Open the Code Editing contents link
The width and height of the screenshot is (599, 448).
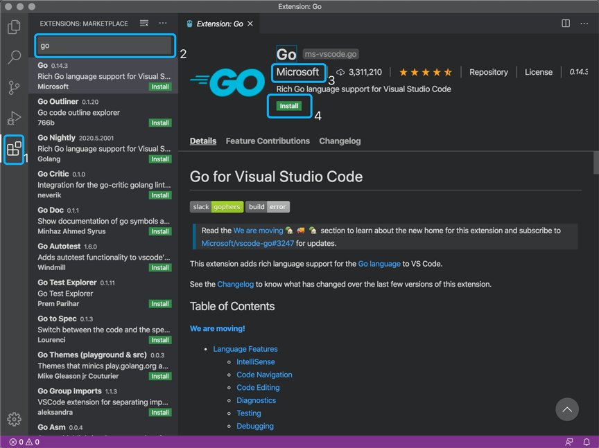click(x=258, y=388)
